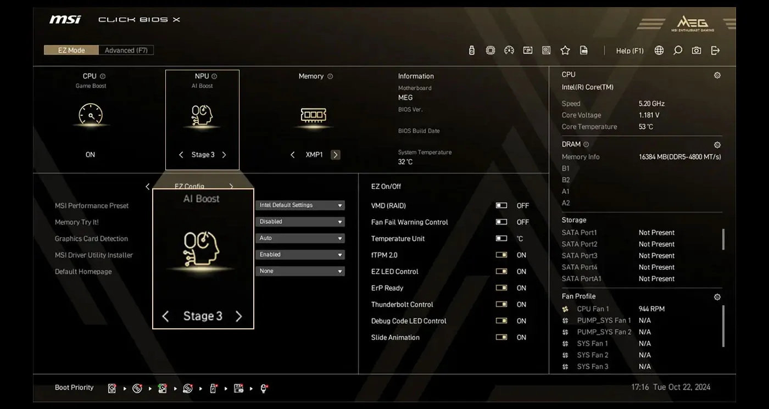Screen dimensions: 769x409
Task: Take a screenshot with the camera icon
Action: coord(696,51)
